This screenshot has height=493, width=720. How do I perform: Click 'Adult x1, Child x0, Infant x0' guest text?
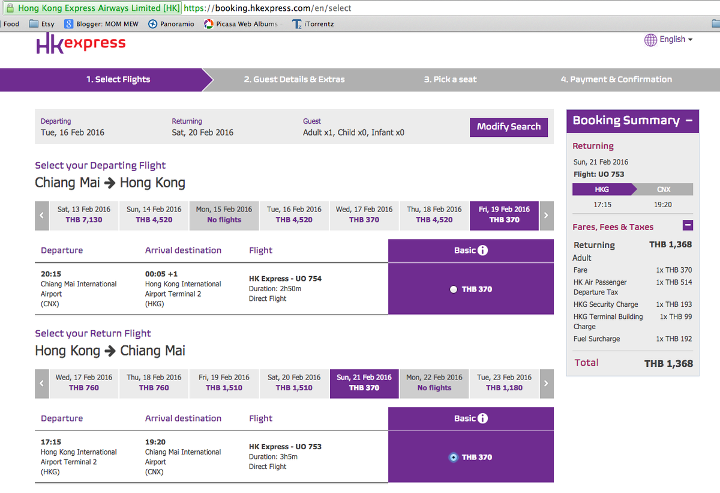[x=353, y=133]
